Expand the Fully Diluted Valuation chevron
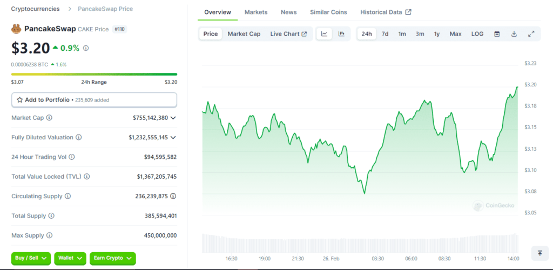The width and height of the screenshot is (553, 270). [x=173, y=137]
